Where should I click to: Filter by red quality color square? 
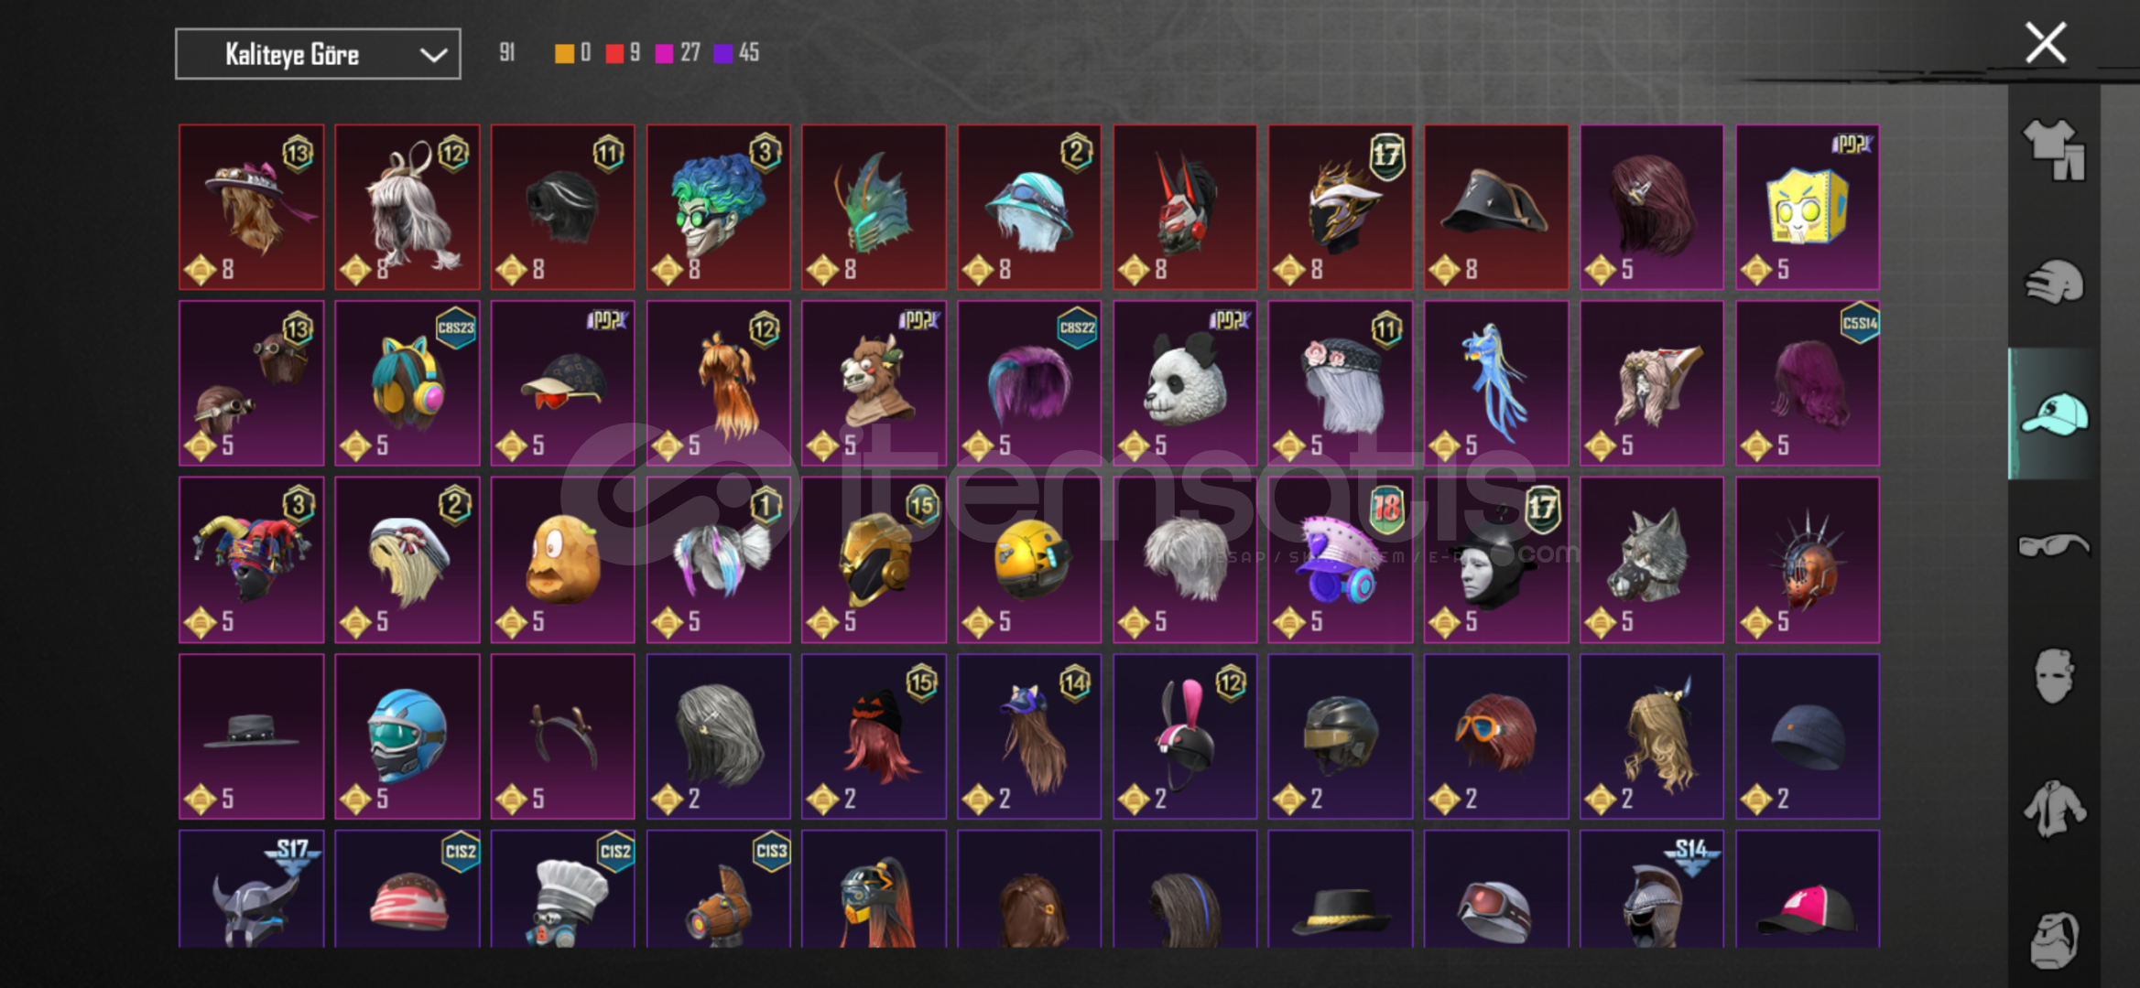614,54
